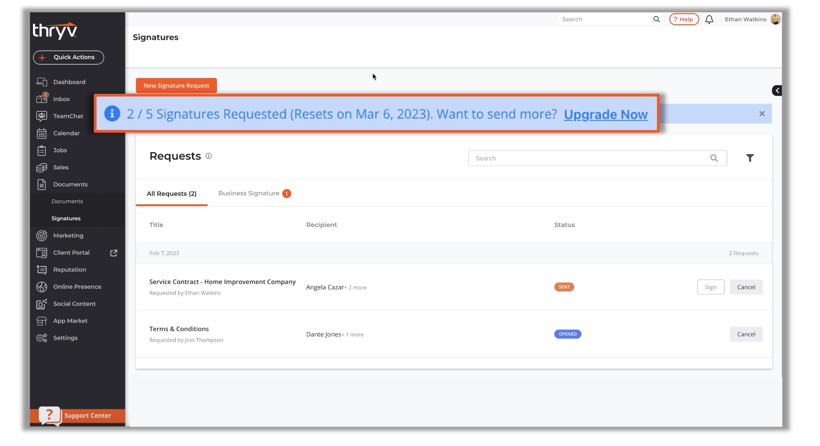The height and width of the screenshot is (446, 820).
Task: Click the Recipient column header
Action: click(322, 225)
